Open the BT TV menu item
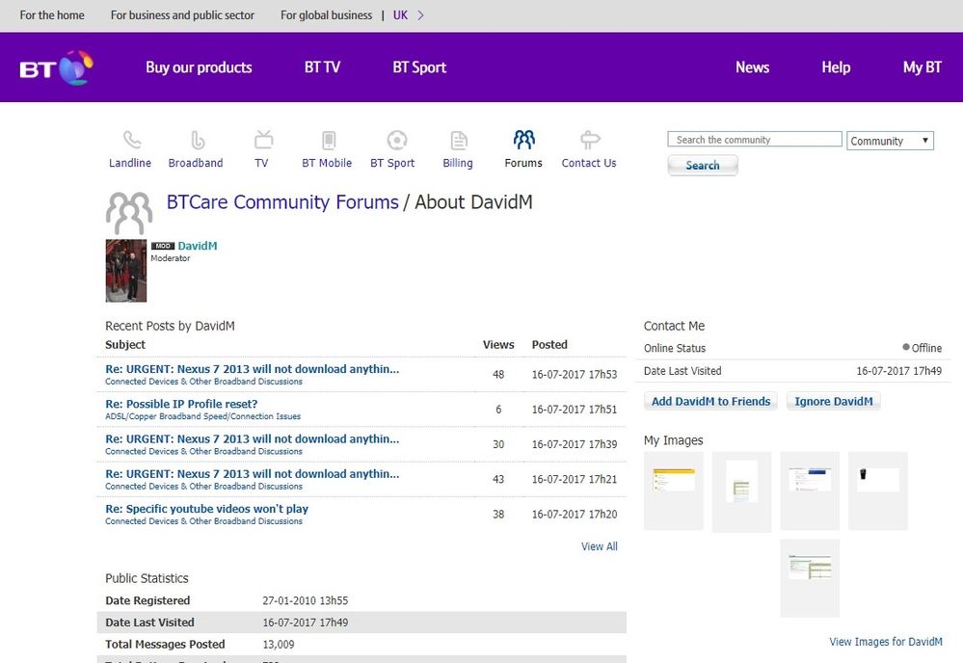 322,67
